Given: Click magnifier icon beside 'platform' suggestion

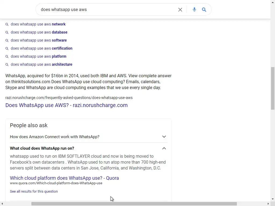Looking at the screenshot, I should tap(7, 57).
